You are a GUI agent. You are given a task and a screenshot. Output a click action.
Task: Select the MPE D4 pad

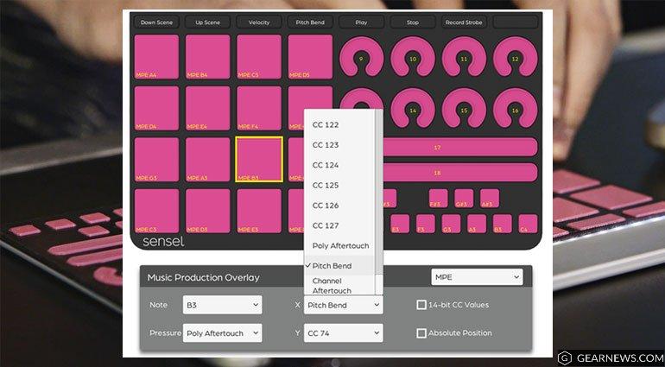tap(156, 108)
